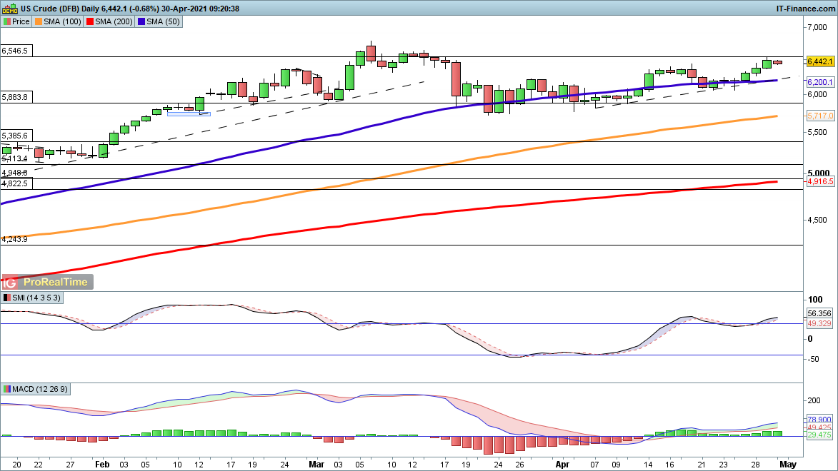Image resolution: width=838 pixels, height=471 pixels.
Task: Click the Feb date label on time axis
Action: [x=102, y=465]
